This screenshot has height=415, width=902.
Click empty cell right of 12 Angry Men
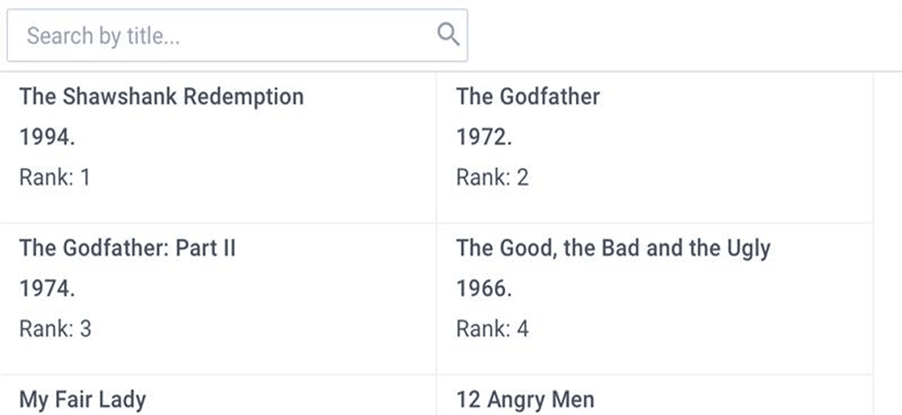click(x=887, y=396)
